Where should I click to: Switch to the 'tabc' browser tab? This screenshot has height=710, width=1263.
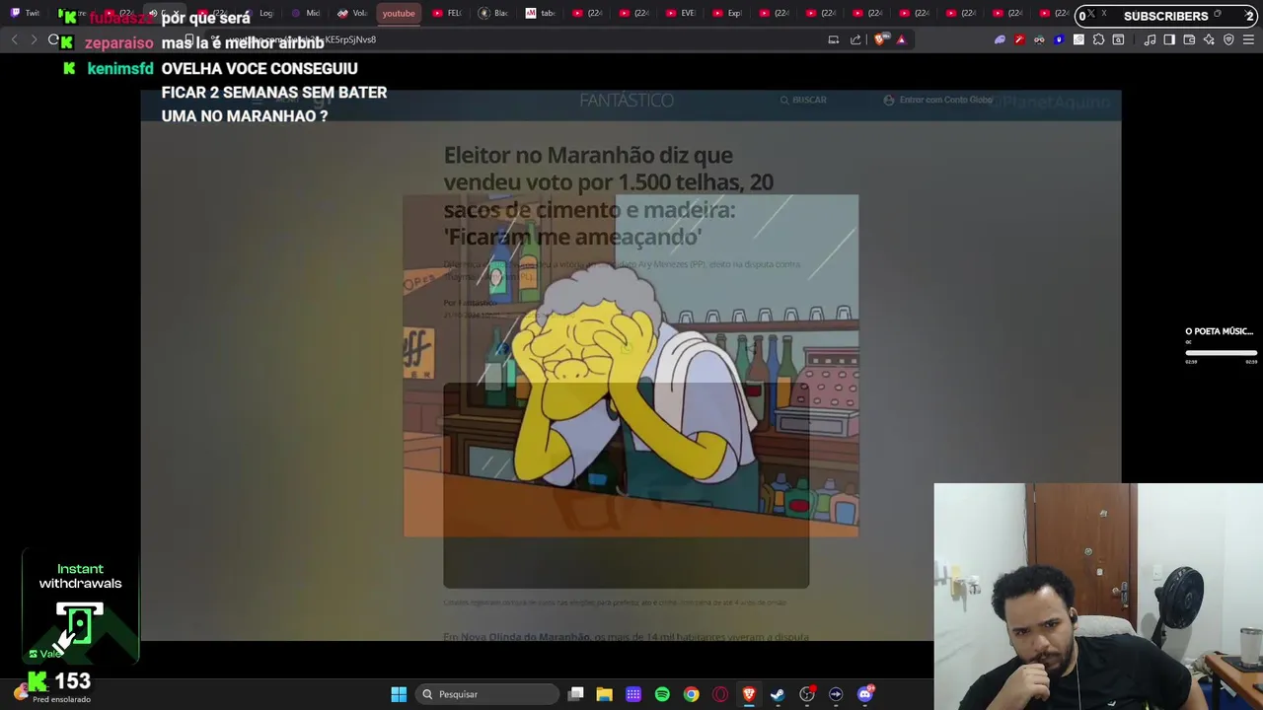[540, 13]
